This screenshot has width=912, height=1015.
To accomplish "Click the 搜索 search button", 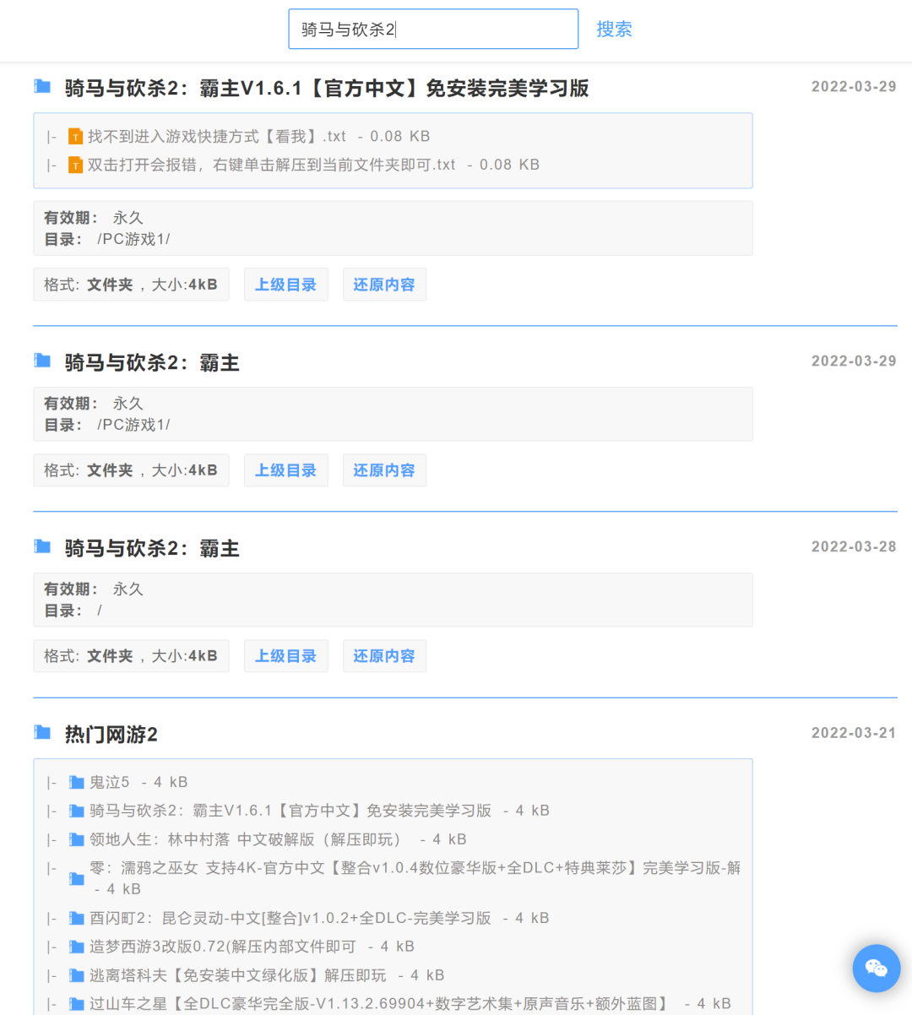I will pos(614,30).
